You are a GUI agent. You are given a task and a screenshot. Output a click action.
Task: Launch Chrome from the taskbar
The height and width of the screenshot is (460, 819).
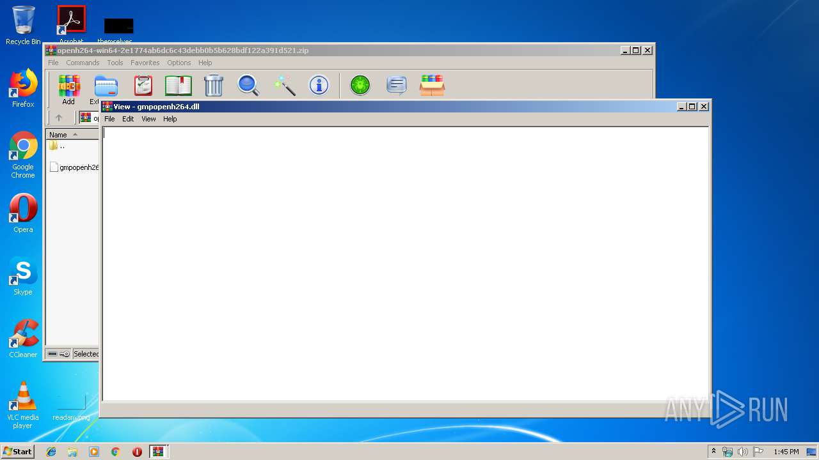tap(116, 452)
